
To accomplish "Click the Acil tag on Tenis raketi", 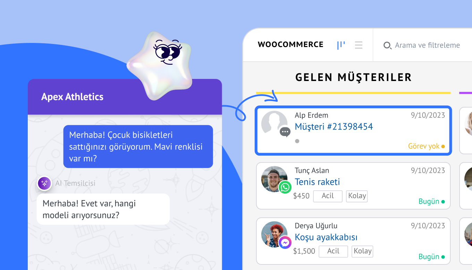I will click(x=328, y=196).
